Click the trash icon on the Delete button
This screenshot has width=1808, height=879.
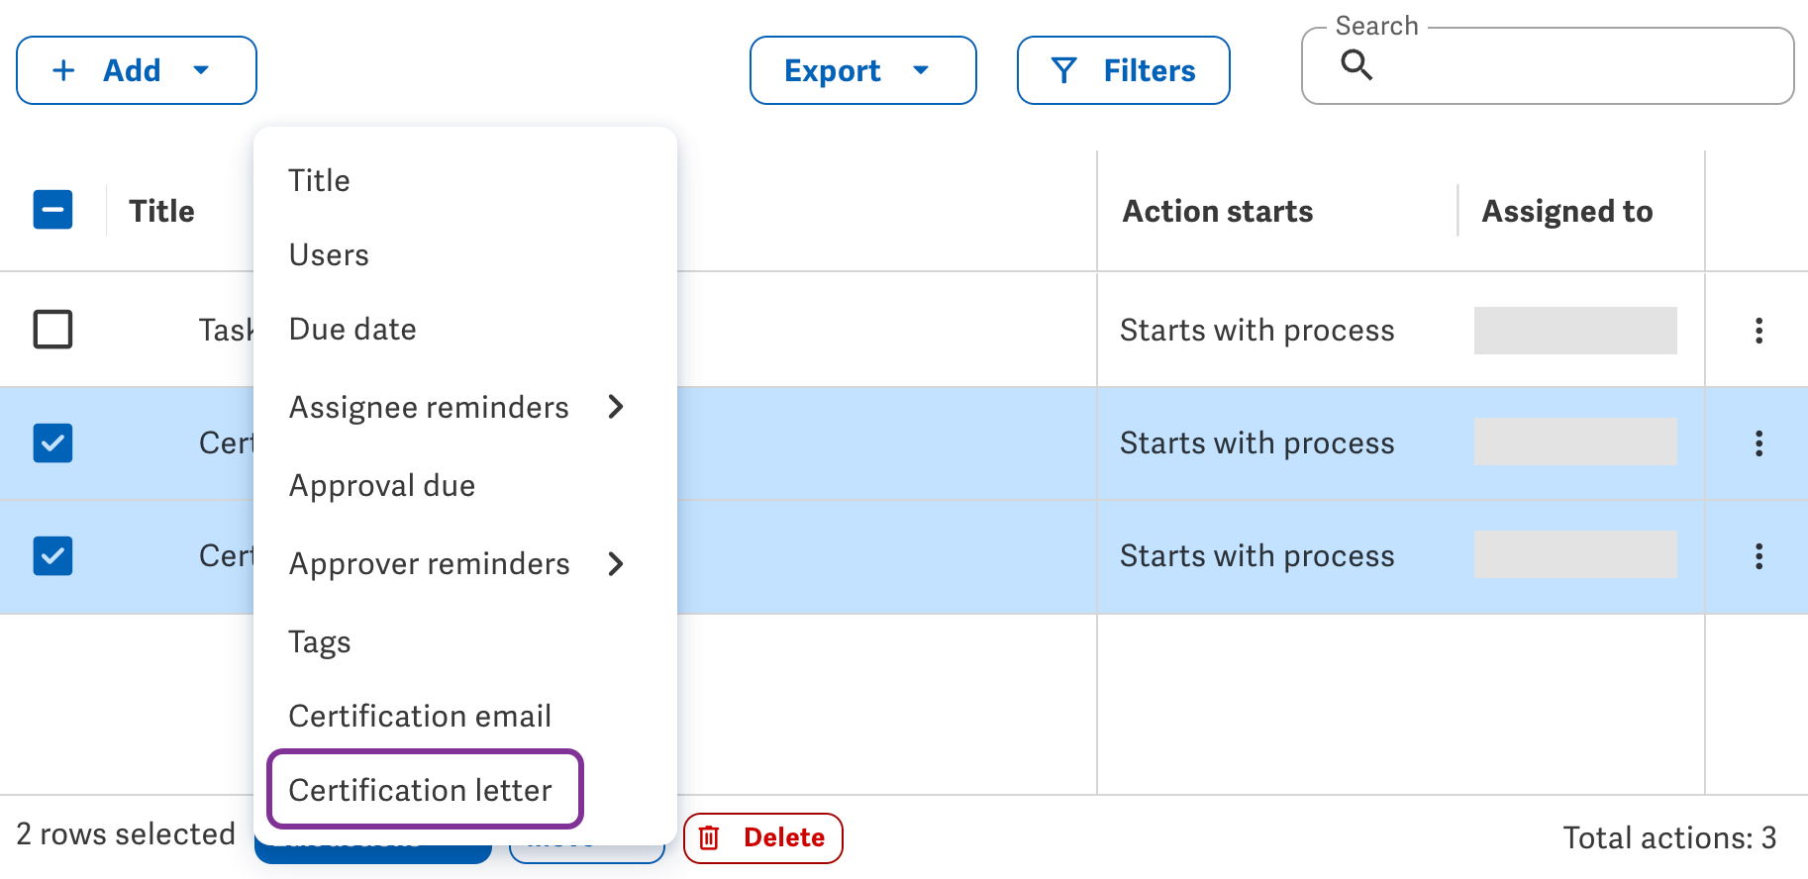pos(709,838)
